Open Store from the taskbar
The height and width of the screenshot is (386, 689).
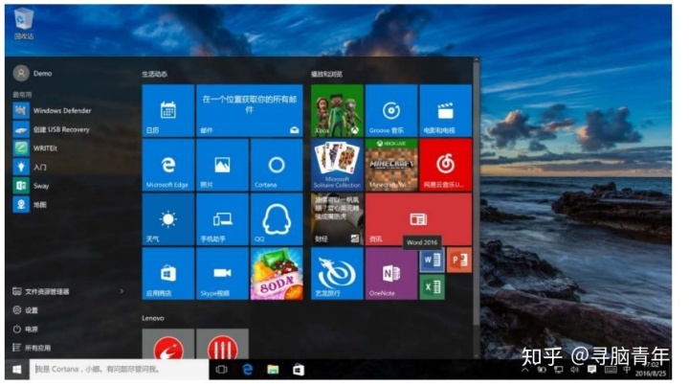click(299, 370)
